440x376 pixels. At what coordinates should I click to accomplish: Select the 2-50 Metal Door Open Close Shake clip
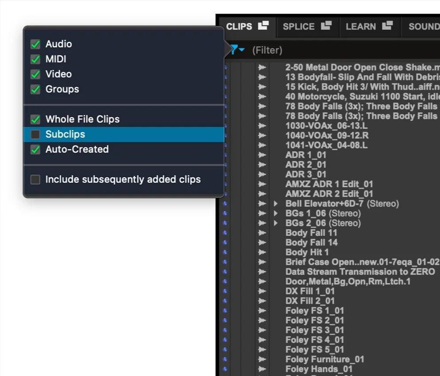click(363, 68)
